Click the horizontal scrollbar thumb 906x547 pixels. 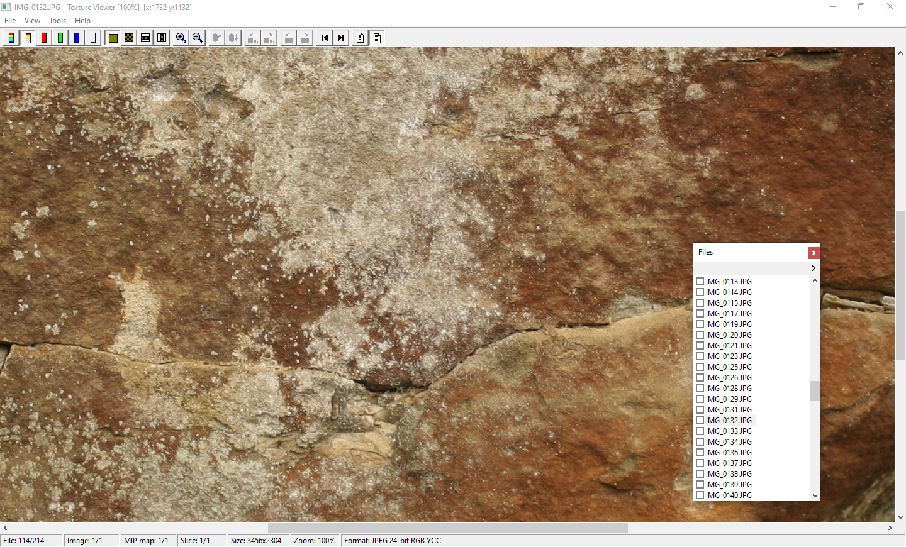pyautogui.click(x=448, y=528)
